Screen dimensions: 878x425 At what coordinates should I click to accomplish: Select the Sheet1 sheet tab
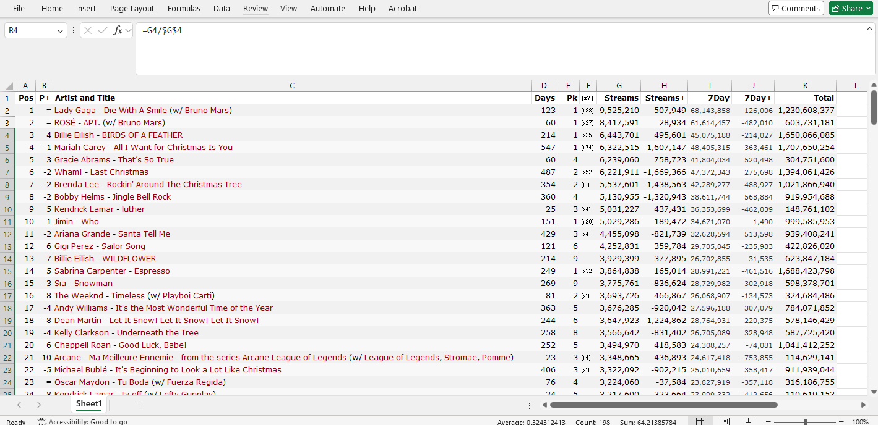tap(88, 404)
